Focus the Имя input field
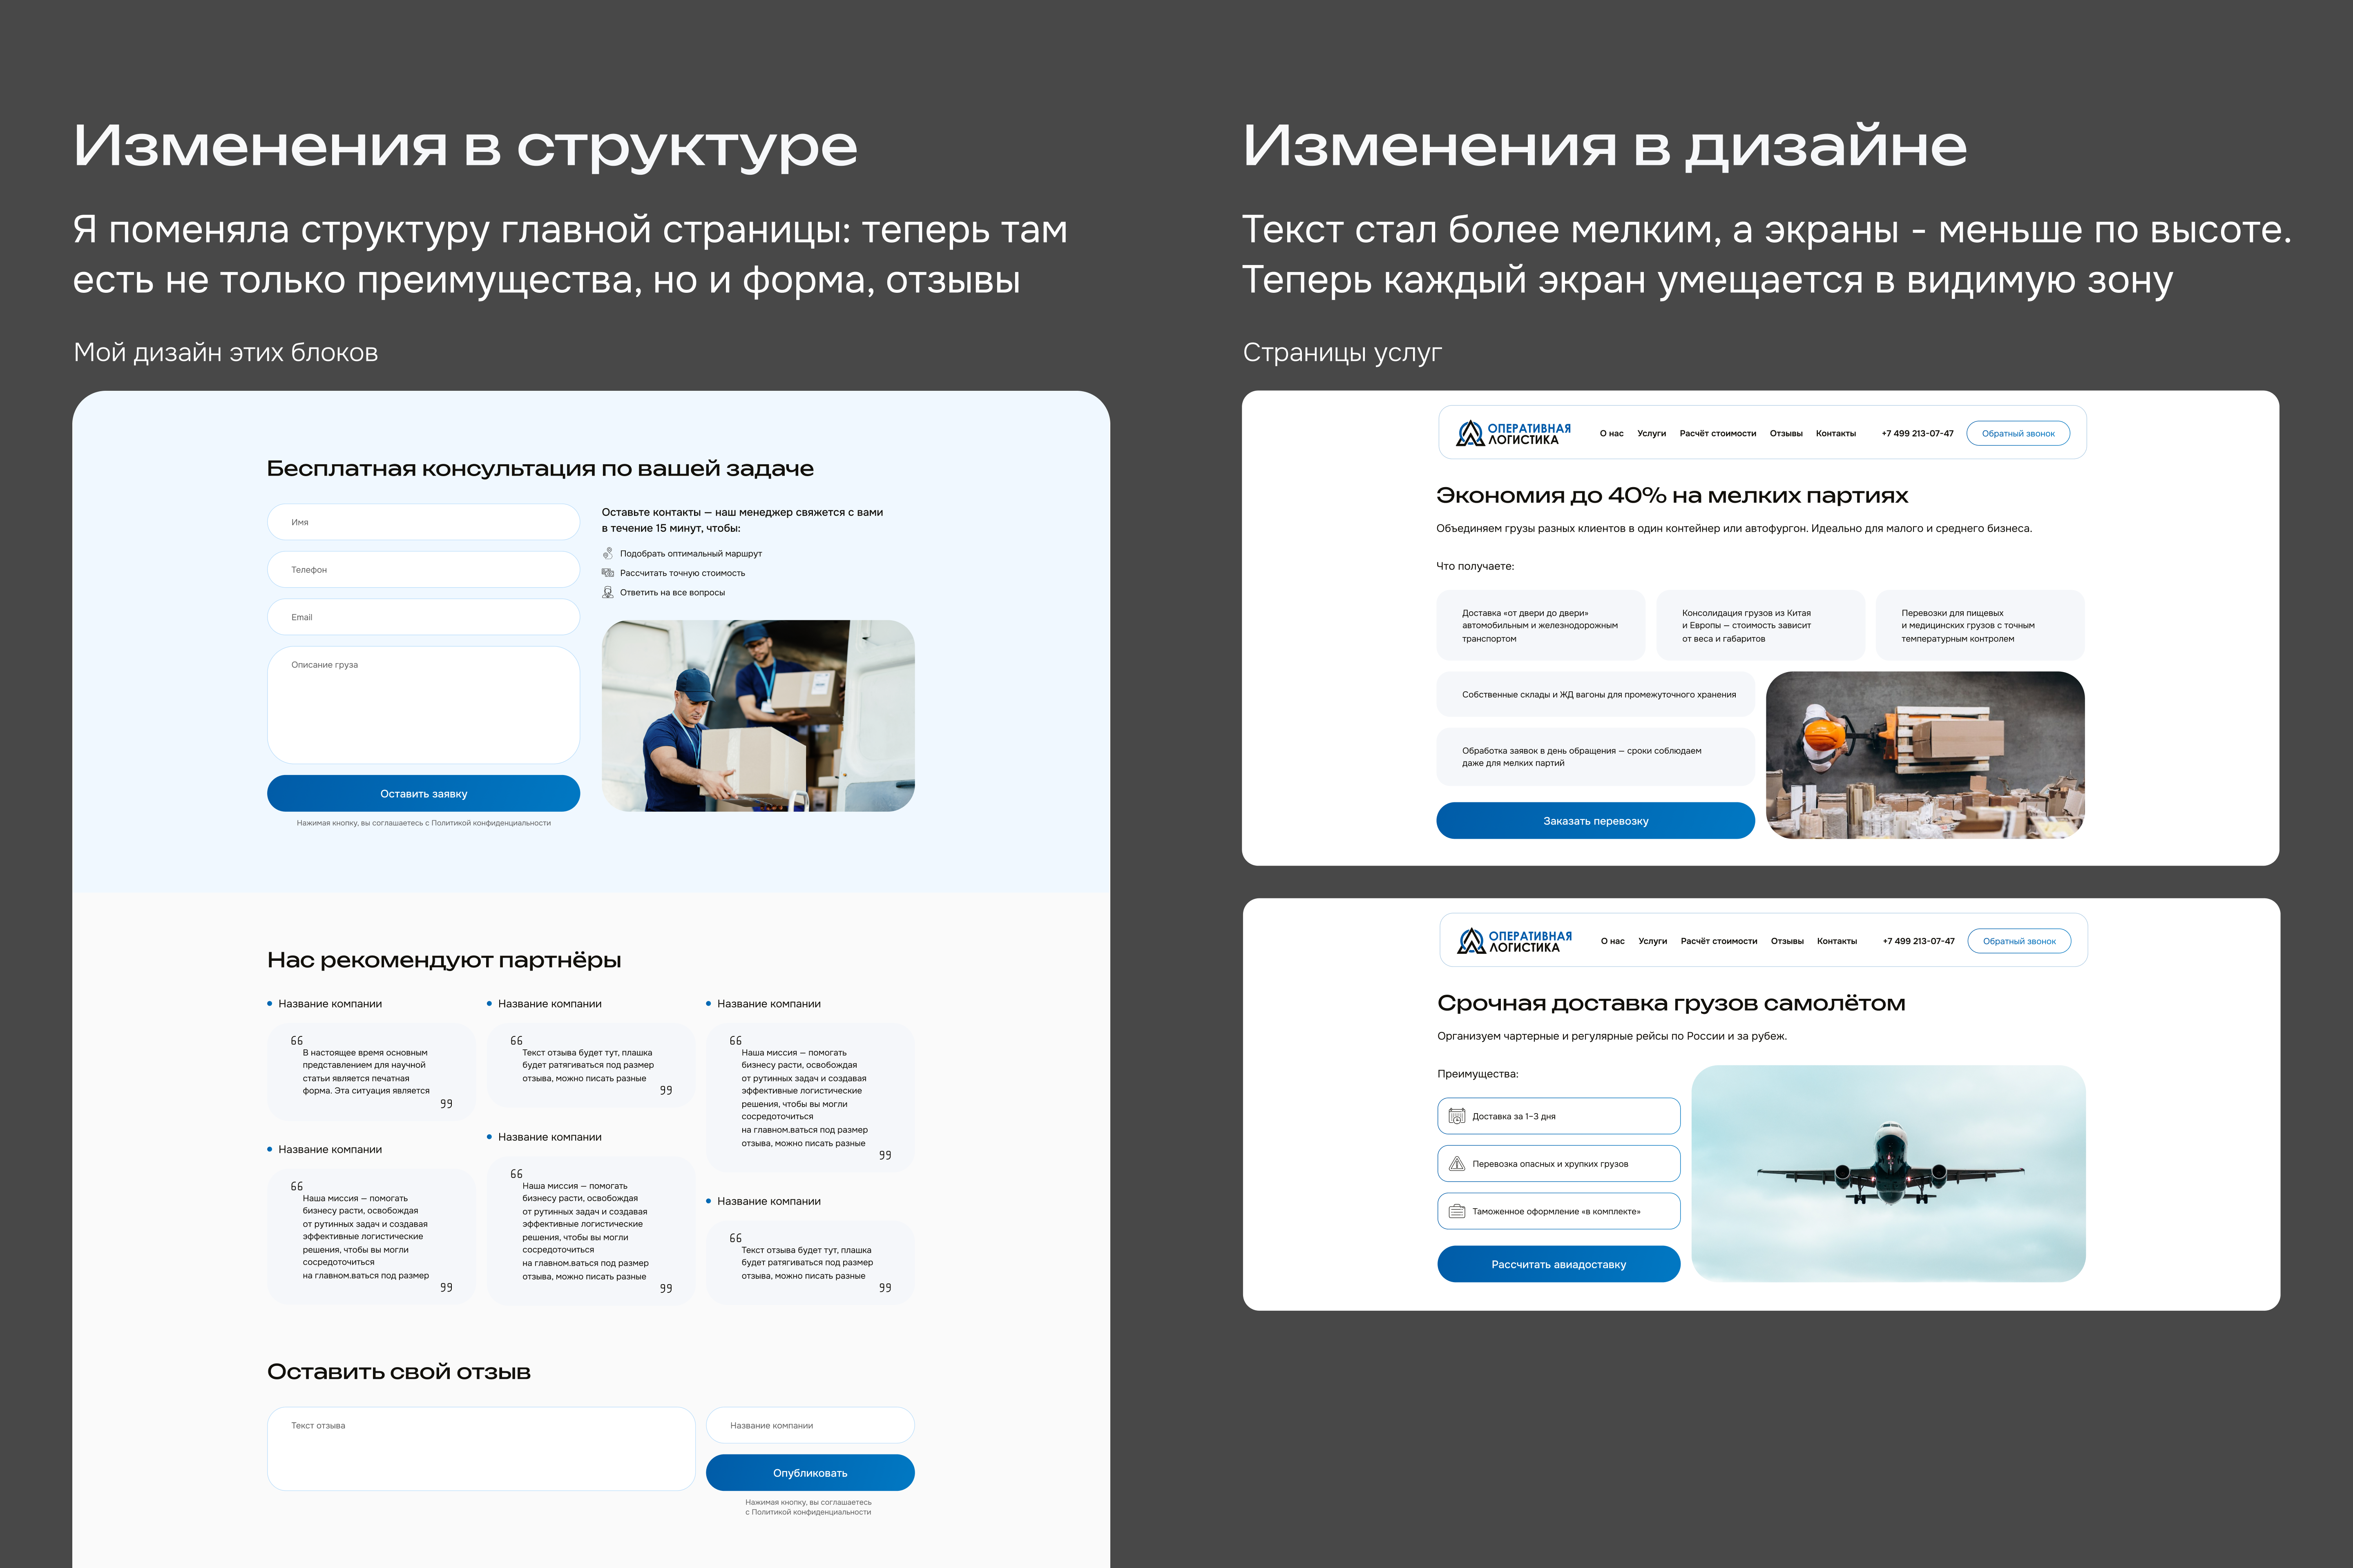 (423, 522)
